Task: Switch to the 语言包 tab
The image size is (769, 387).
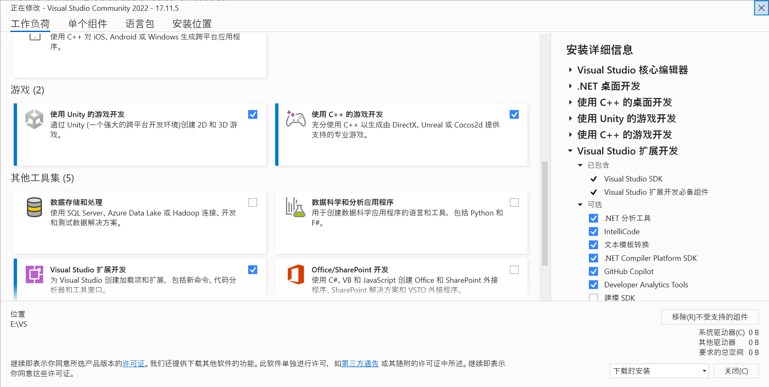Action: [x=140, y=24]
